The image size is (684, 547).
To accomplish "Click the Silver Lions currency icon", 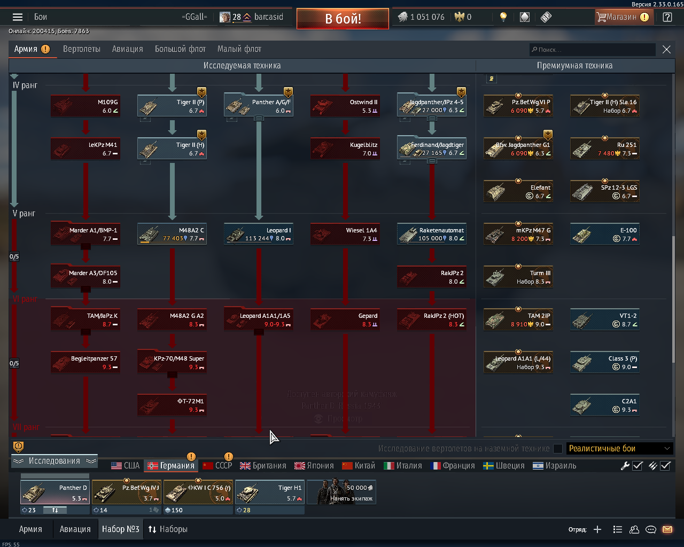I will (x=402, y=17).
